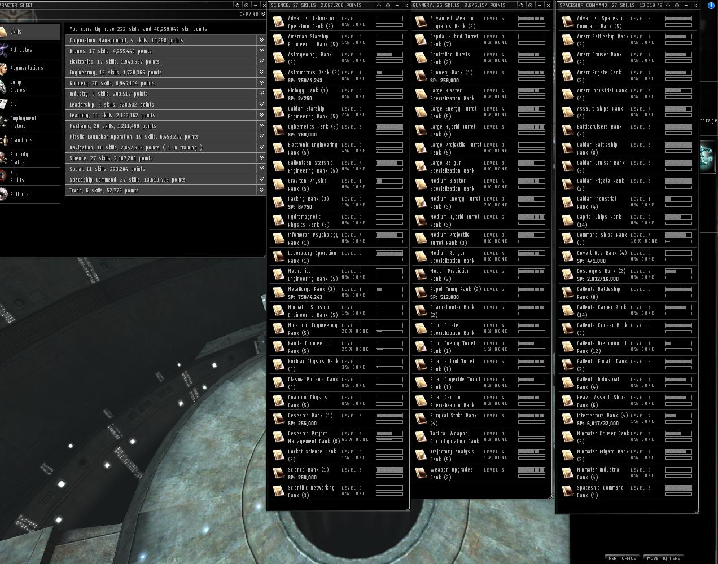Click the Move HQ Here button
Screen dimensions: 718x564
pos(664,558)
